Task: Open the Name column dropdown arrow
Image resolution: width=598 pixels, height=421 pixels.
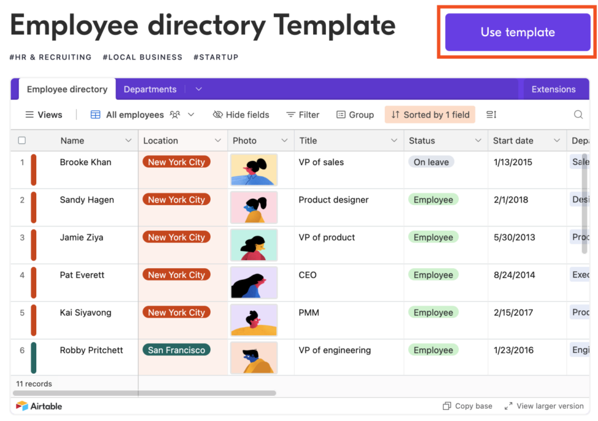Action: click(x=128, y=141)
